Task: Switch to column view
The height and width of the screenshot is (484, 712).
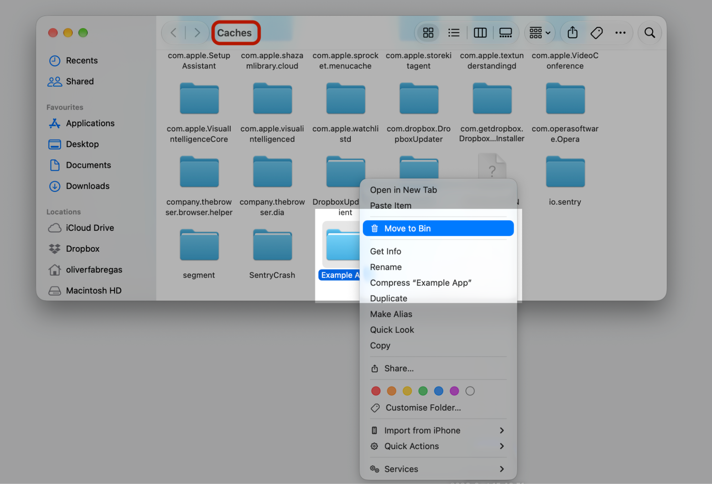Action: coord(480,33)
